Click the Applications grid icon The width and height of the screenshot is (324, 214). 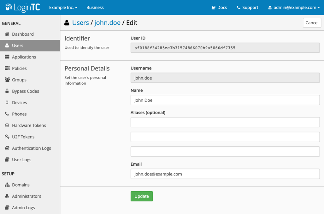click(x=7, y=57)
